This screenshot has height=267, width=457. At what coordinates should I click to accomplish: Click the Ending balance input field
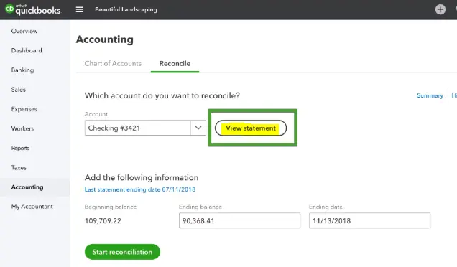click(x=239, y=220)
